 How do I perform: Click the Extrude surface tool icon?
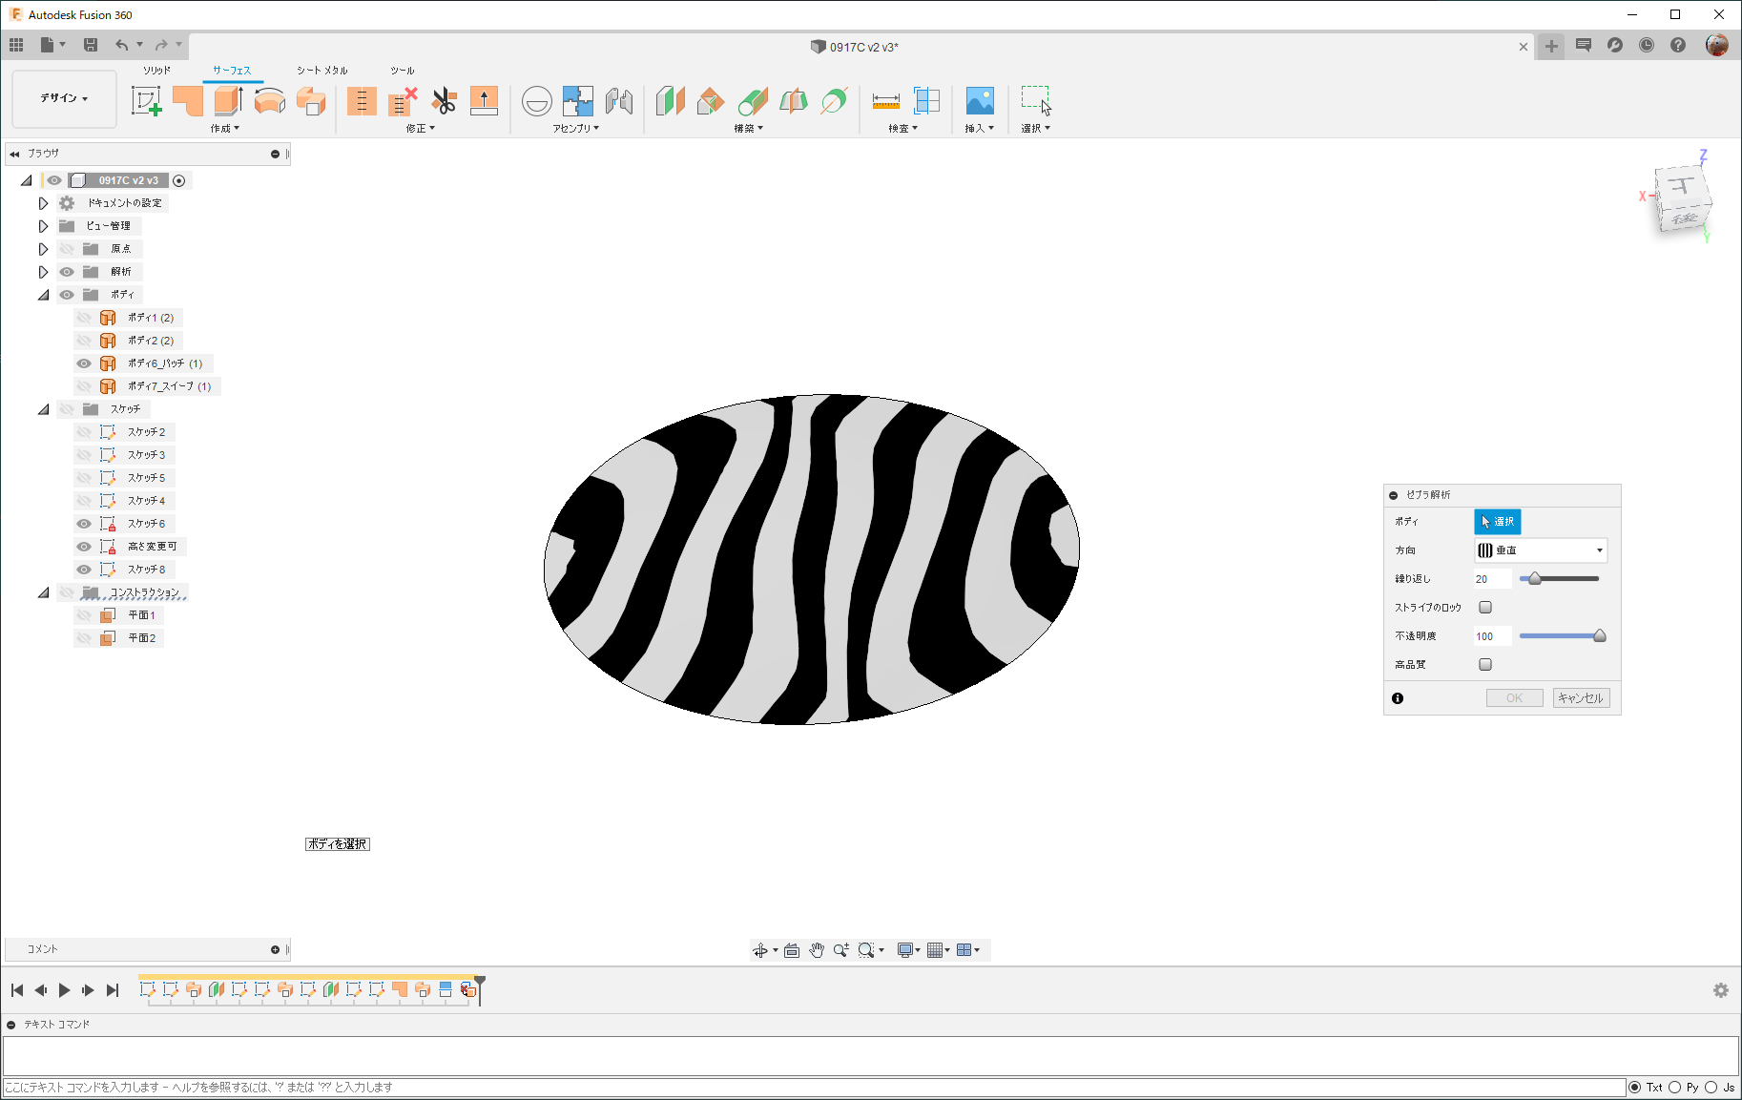229,100
